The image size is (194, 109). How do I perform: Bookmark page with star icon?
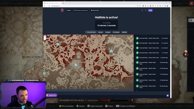tap(140, 6)
